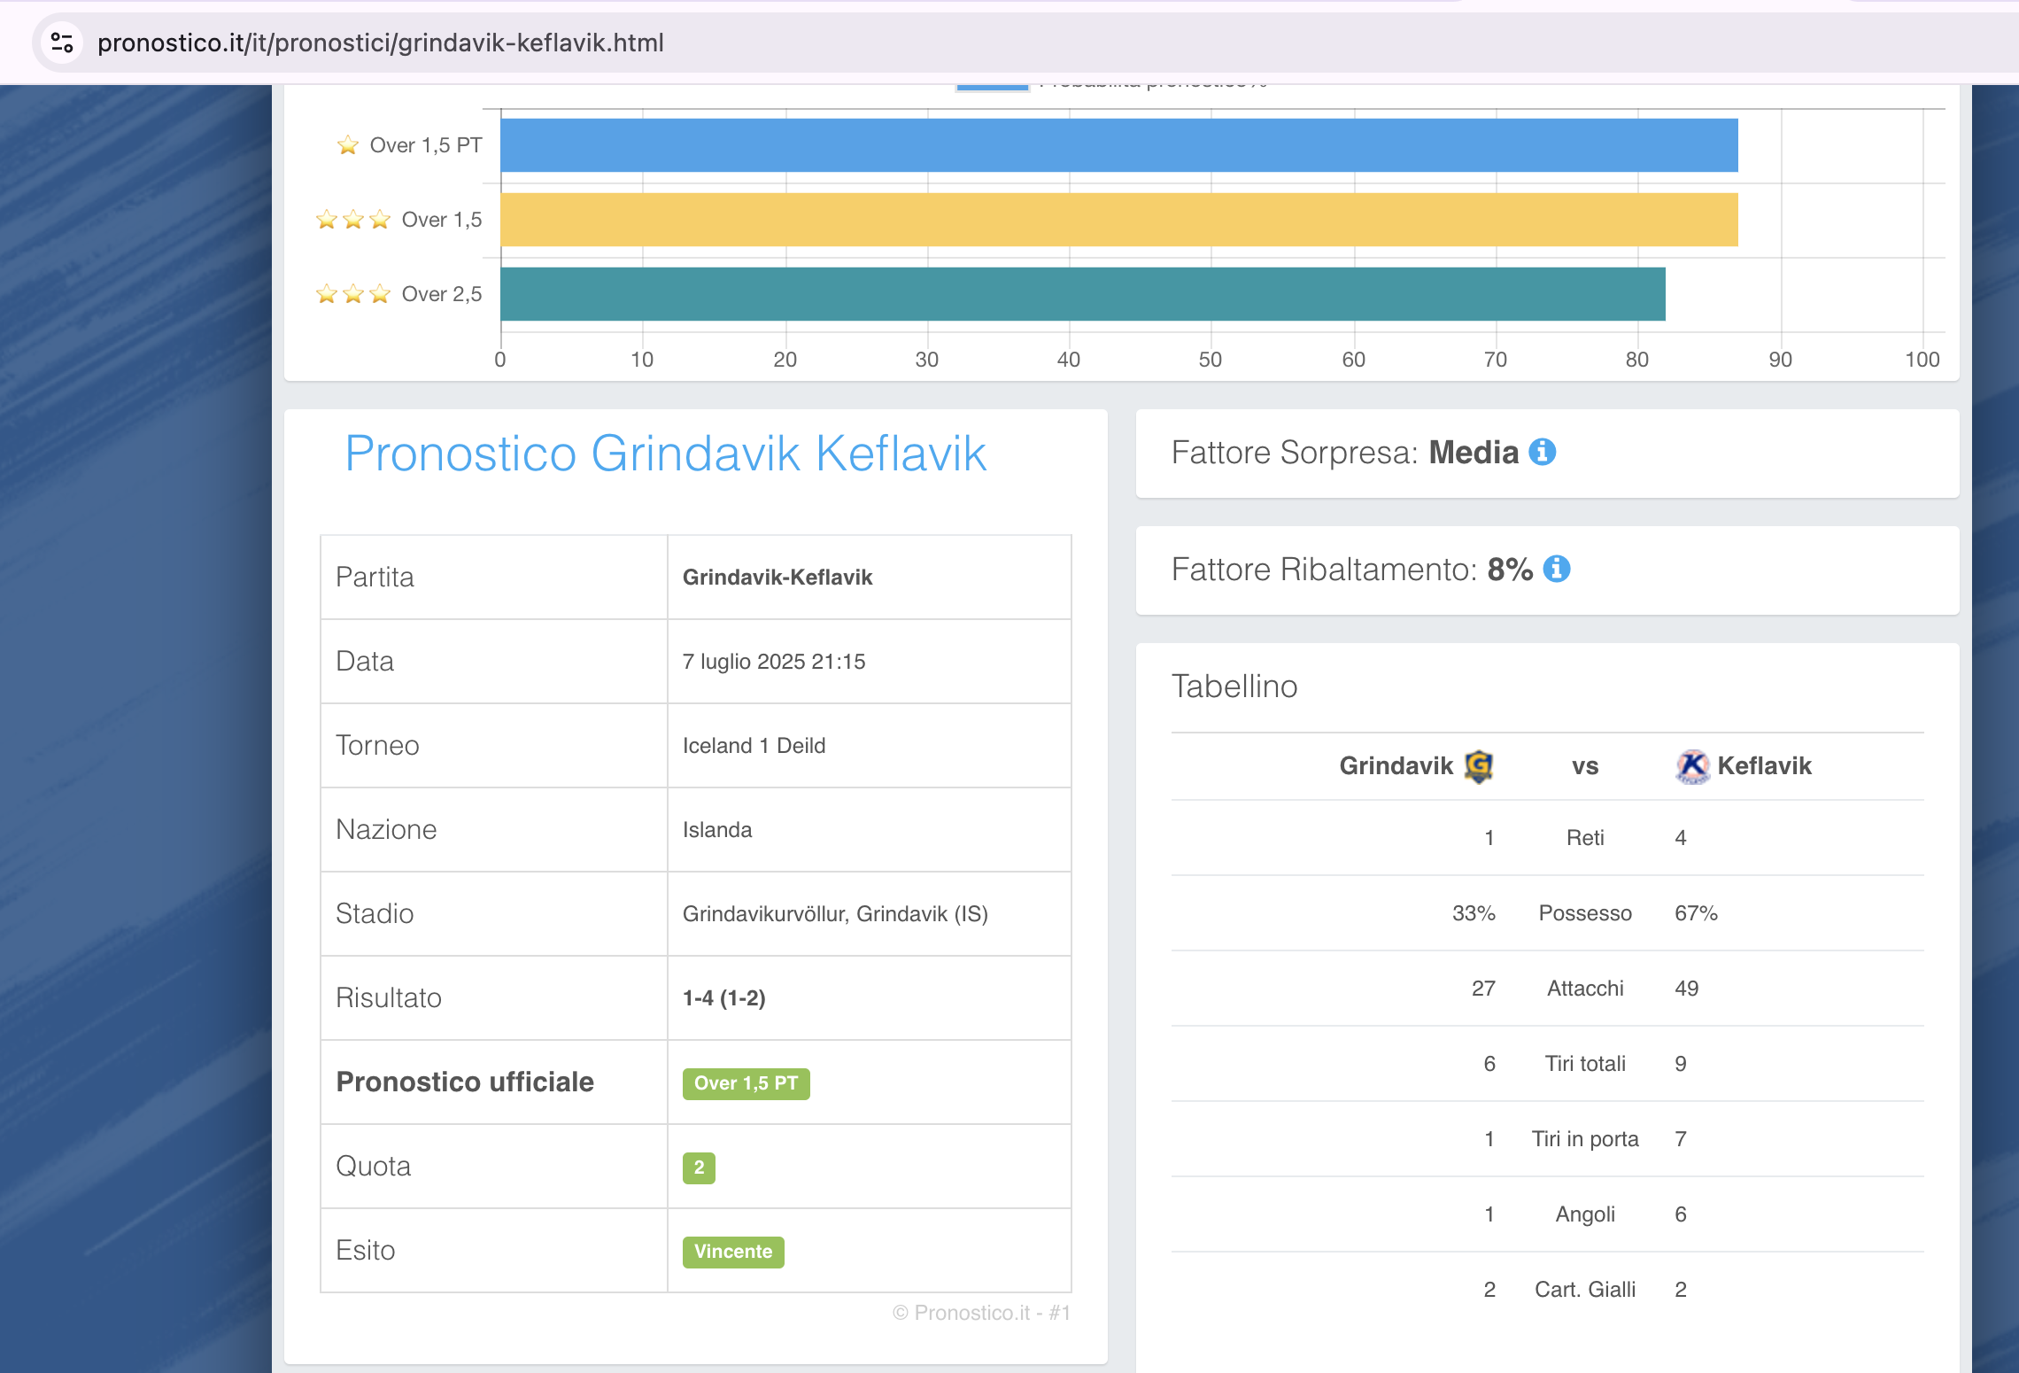Click the Over 1,5 PT chart label
The width and height of the screenshot is (2019, 1373).
(426, 145)
